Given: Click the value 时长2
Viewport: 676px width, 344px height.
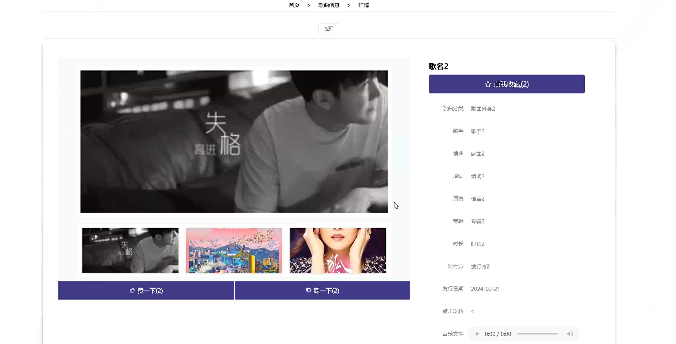Looking at the screenshot, I should [478, 244].
